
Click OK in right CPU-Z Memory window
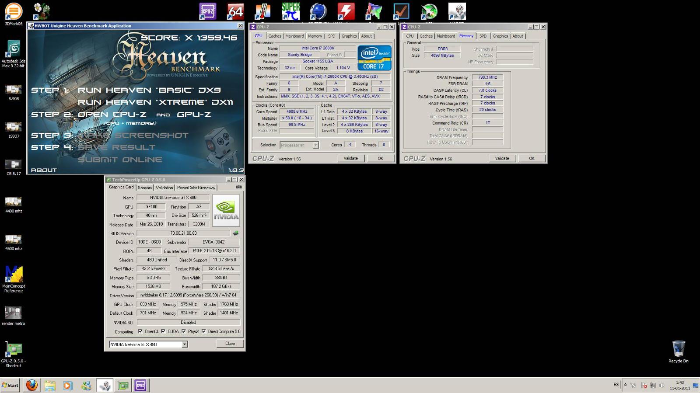[532, 158]
